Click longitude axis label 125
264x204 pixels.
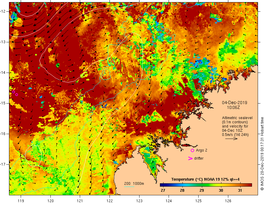pos(199,201)
